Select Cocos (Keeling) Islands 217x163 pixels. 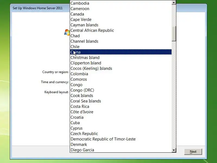121,68
